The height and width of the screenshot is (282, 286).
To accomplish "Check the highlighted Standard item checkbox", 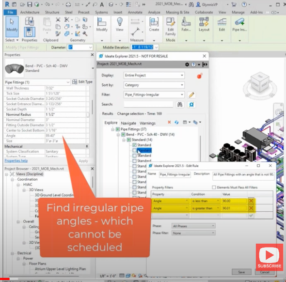I will coord(134,150).
